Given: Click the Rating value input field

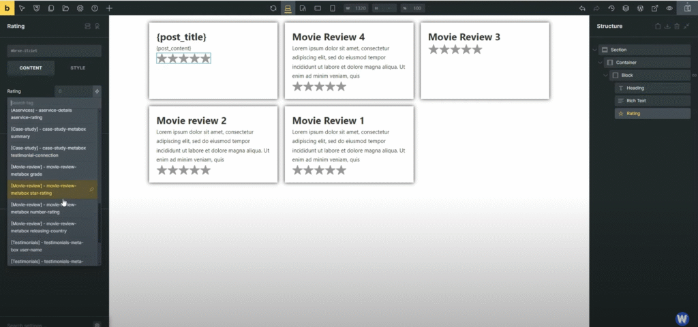Looking at the screenshot, I should coord(74,91).
